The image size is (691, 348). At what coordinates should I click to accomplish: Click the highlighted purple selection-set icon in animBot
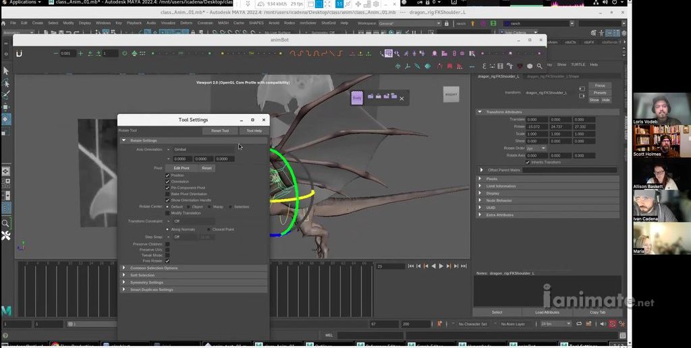388,53
